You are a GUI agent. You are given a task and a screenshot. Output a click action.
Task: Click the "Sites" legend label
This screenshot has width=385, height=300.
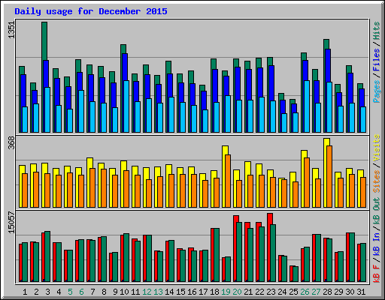(377, 181)
